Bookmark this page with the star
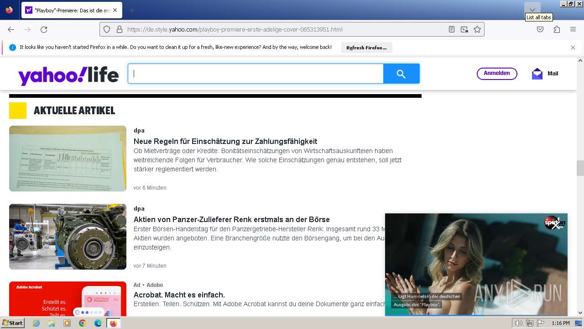Image resolution: width=584 pixels, height=329 pixels. point(477,29)
